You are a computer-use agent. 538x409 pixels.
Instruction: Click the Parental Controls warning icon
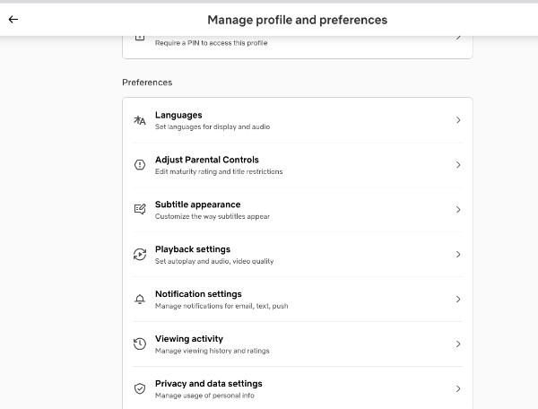(x=140, y=165)
